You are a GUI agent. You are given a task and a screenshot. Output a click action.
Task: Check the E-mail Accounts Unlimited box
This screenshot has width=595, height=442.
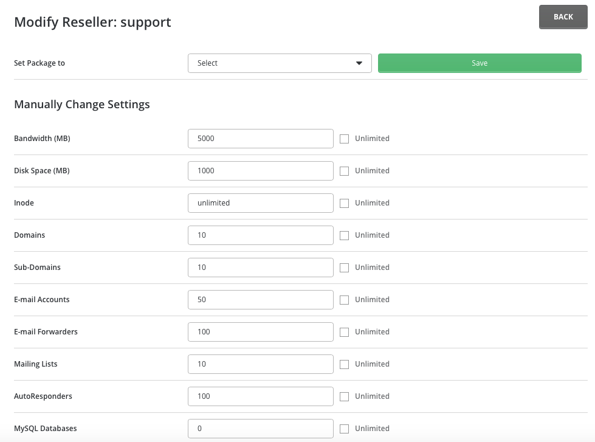pyautogui.click(x=344, y=300)
